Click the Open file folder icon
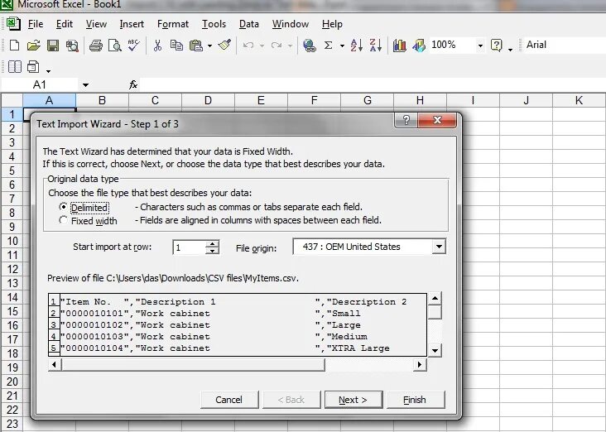Image resolution: width=606 pixels, height=432 pixels. tap(34, 46)
